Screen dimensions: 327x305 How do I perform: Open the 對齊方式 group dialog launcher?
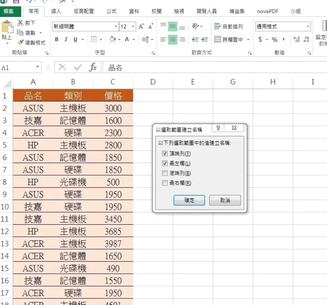pos(250,53)
